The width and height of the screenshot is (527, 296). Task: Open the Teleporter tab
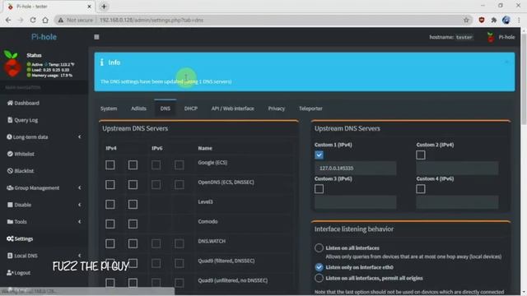point(310,109)
